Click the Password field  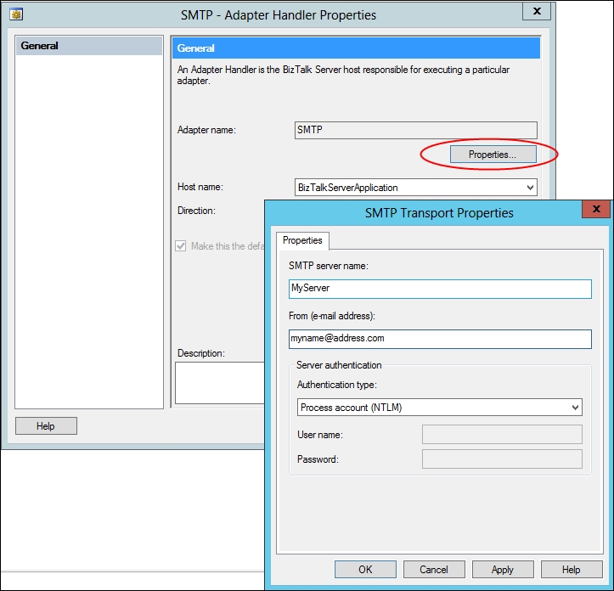(502, 459)
